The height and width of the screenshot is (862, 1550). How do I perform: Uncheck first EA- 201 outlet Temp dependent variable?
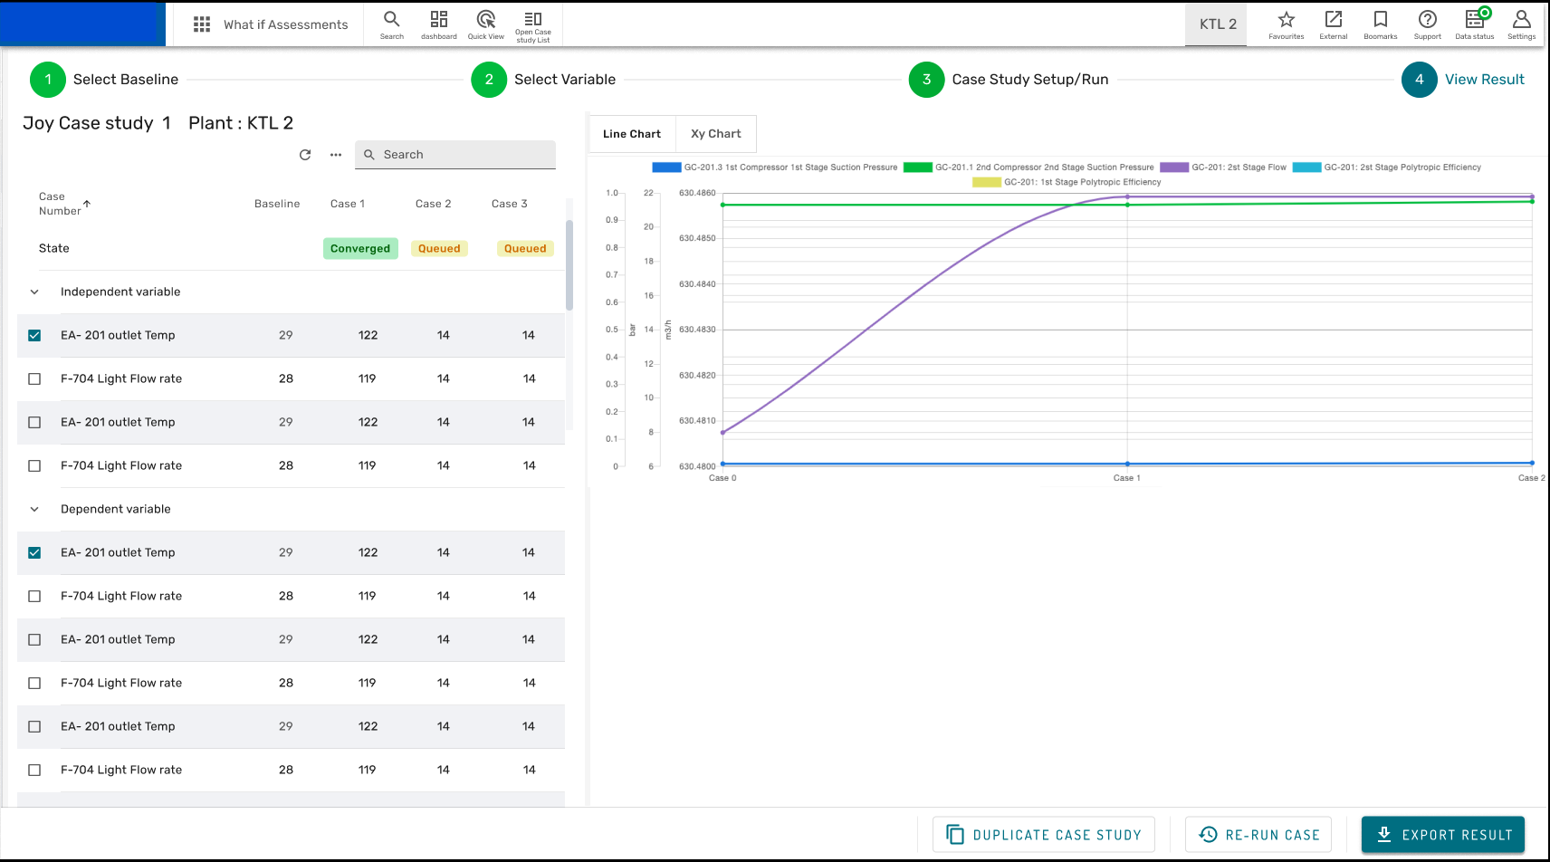(34, 552)
